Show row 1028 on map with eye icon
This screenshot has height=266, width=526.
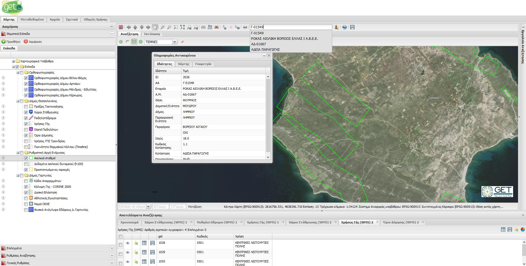[x=128, y=243]
